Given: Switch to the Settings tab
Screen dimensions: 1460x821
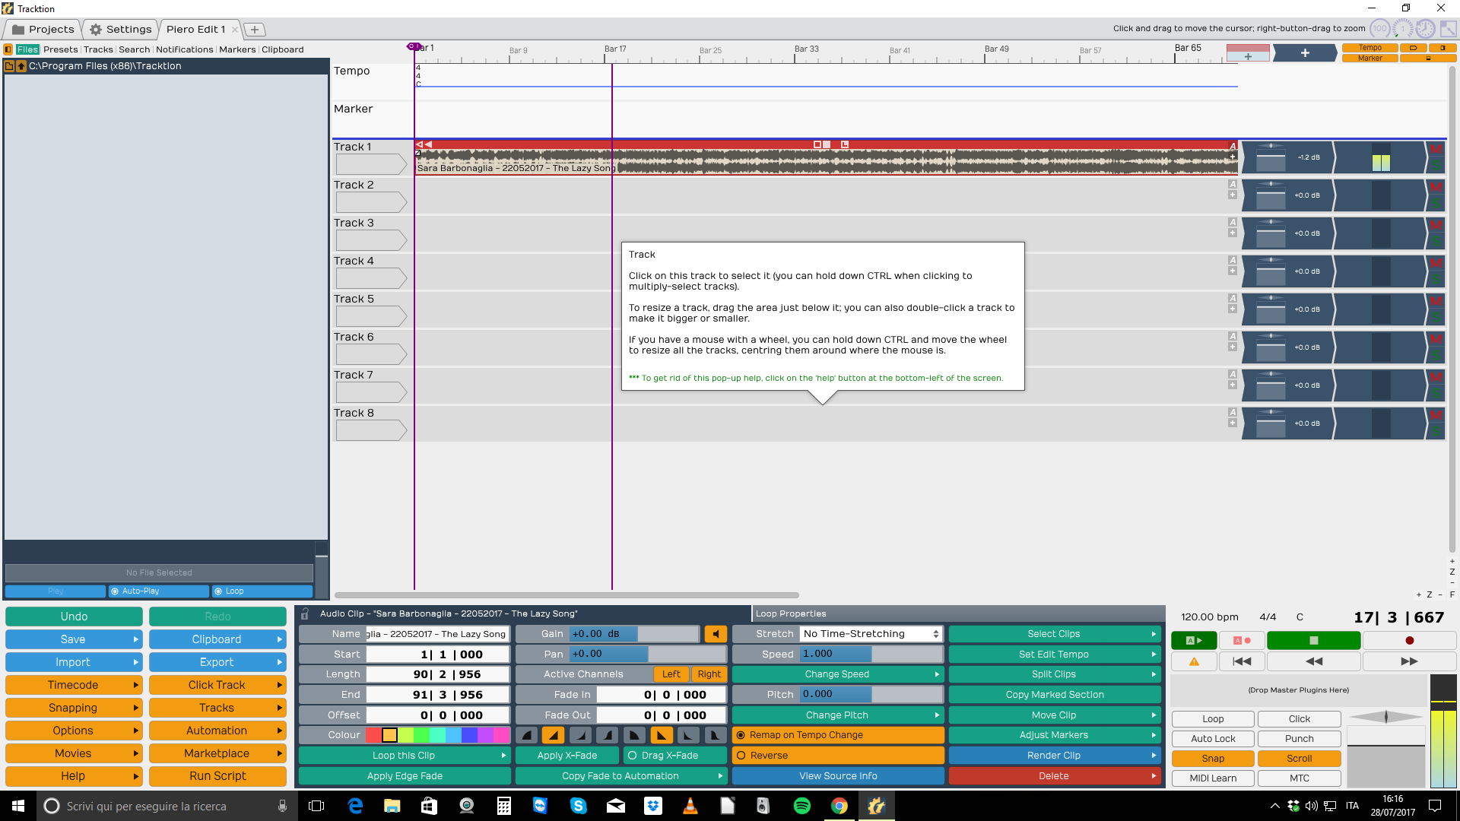Looking at the screenshot, I should [x=120, y=29].
